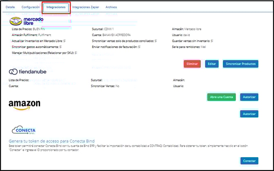Authorize Tiendanube with the Autorizar button beside Abre una Cuenta
Image resolution: width=274 pixels, height=171 pixels.
point(249,97)
